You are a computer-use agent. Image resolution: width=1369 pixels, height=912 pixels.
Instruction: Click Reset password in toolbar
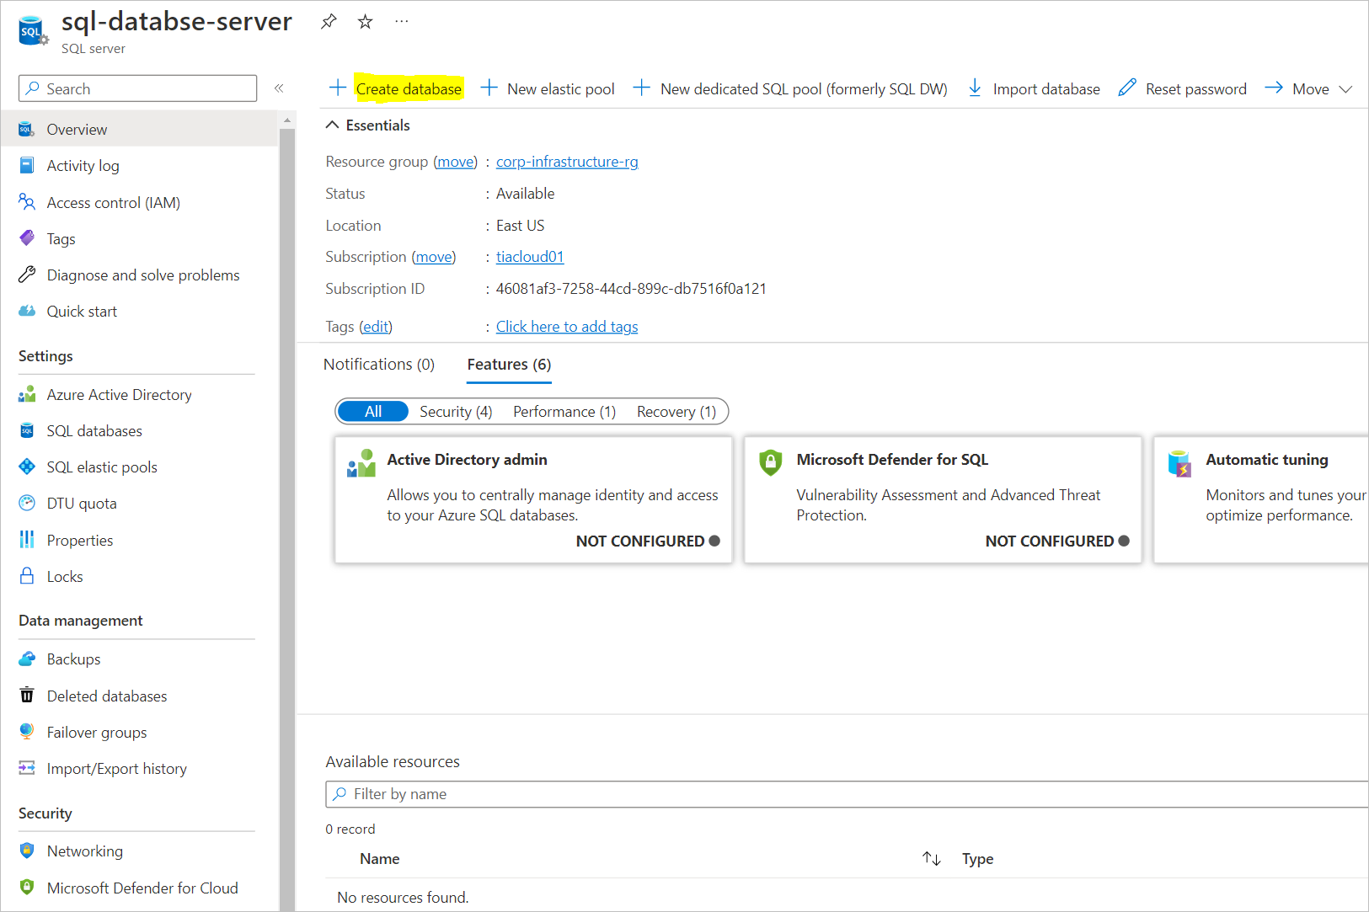pos(1183,88)
